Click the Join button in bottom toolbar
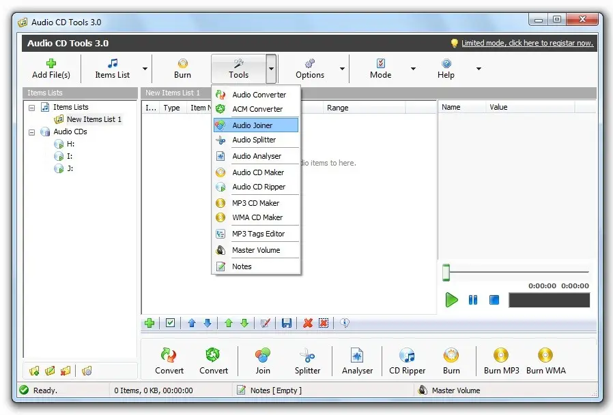The height and width of the screenshot is (415, 613). (263, 361)
